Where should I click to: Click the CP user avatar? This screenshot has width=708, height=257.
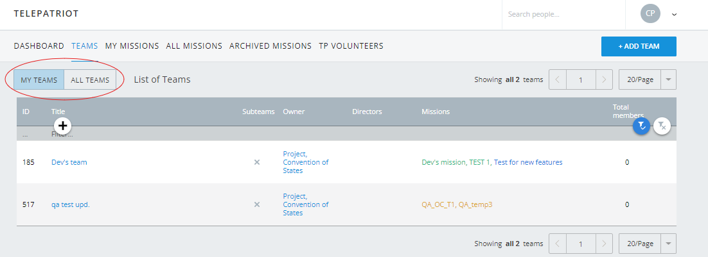click(650, 13)
